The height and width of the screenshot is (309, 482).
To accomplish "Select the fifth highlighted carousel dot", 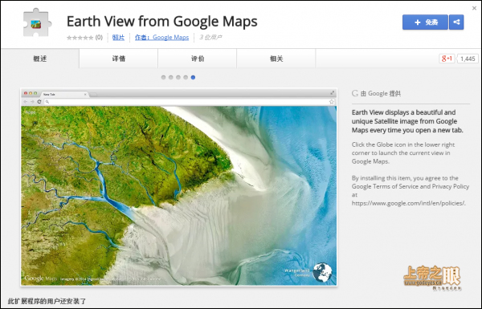I will pos(193,77).
